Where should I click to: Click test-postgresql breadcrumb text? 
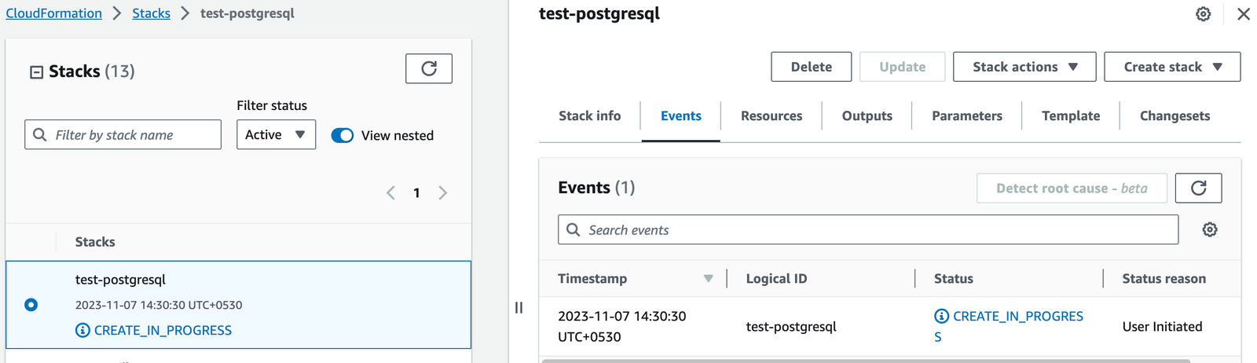(247, 13)
